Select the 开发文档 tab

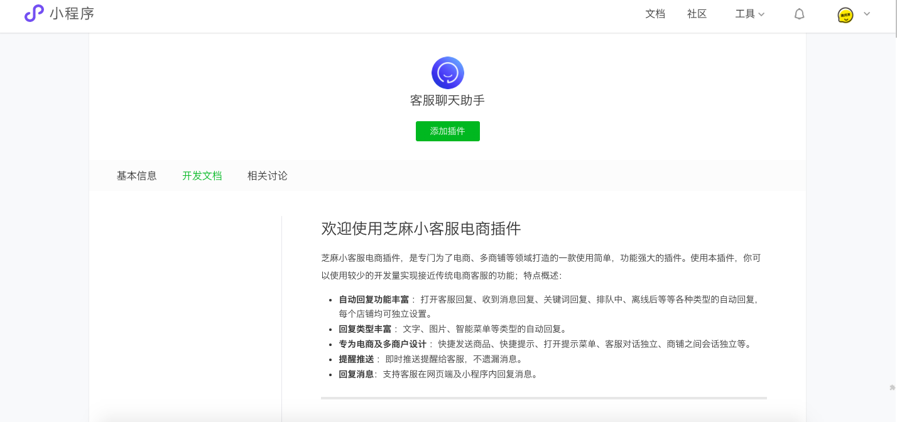(x=202, y=176)
